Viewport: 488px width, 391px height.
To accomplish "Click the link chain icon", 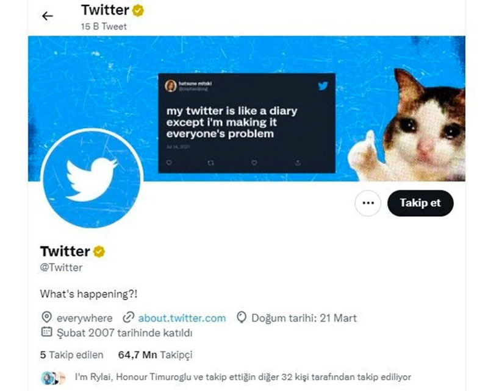I will pyautogui.click(x=128, y=318).
